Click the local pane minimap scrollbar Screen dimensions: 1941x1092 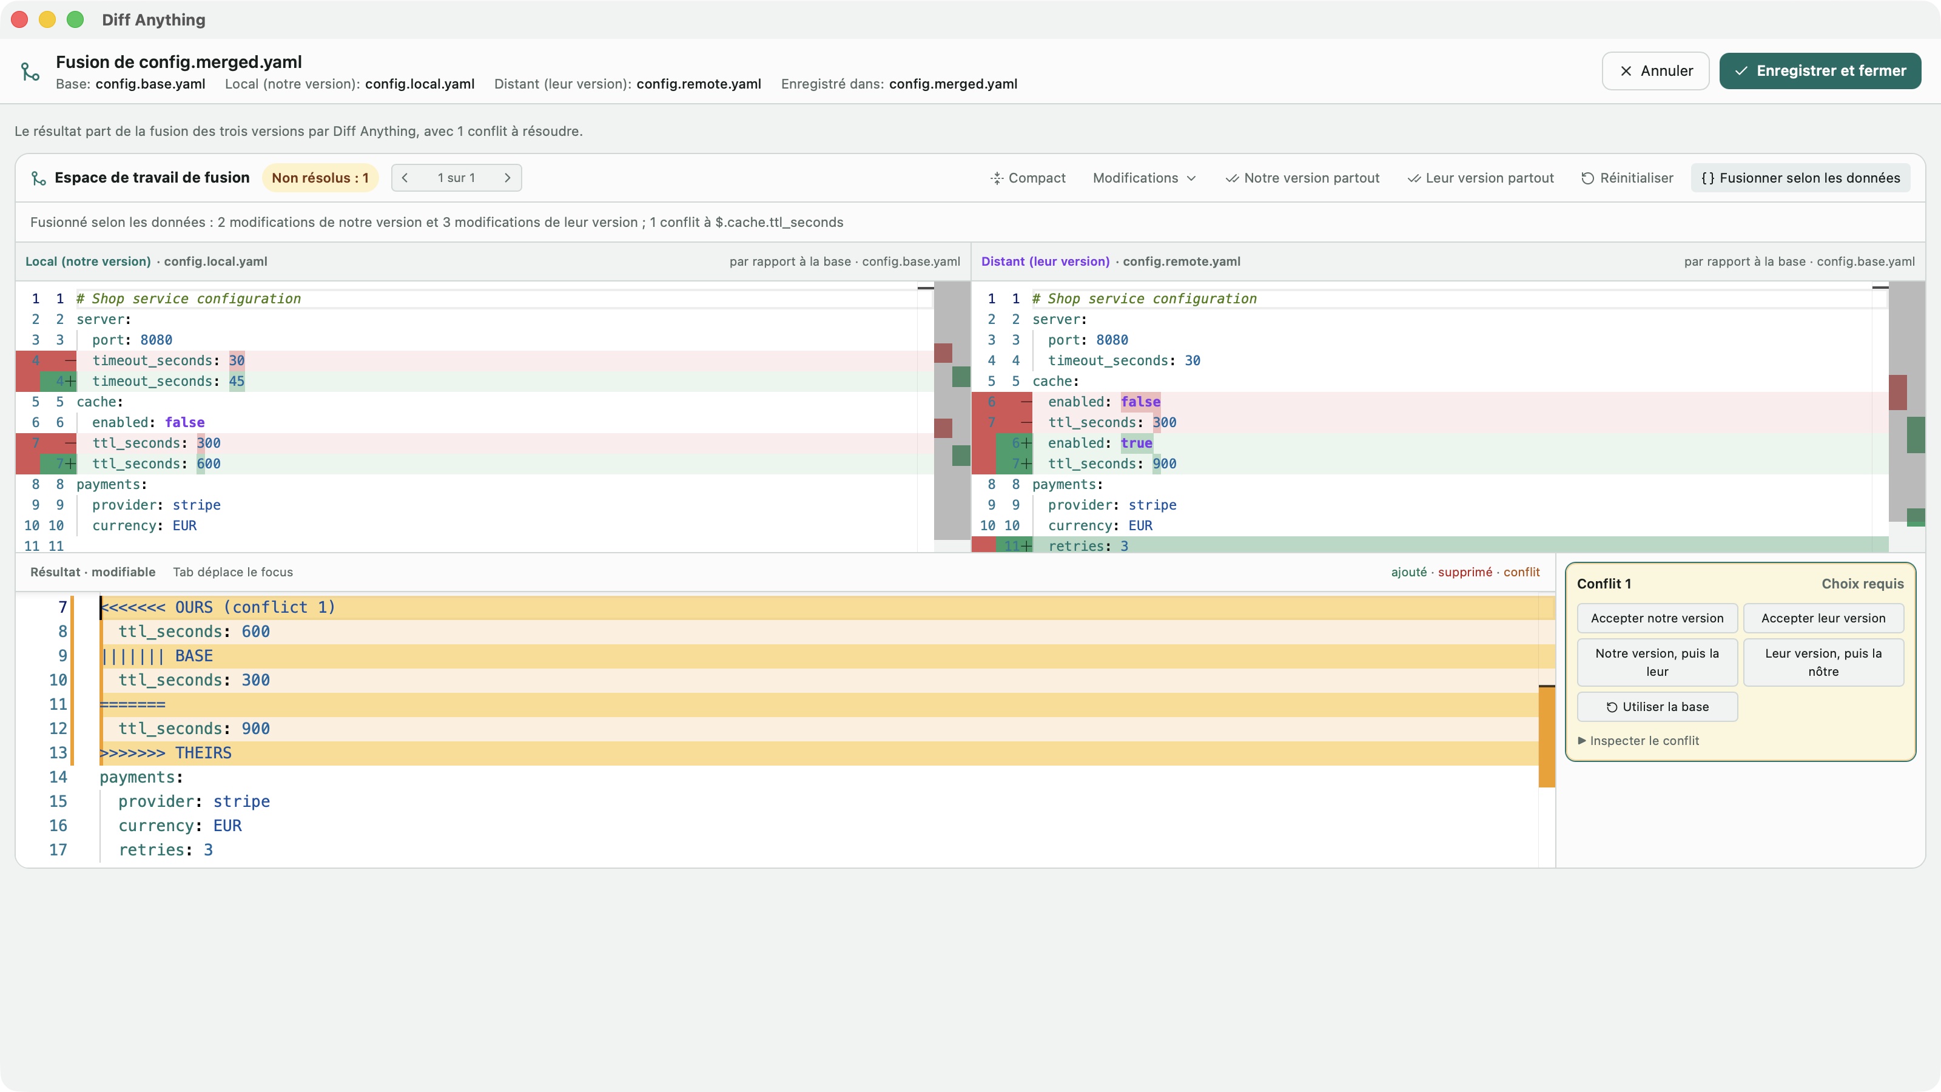click(952, 411)
